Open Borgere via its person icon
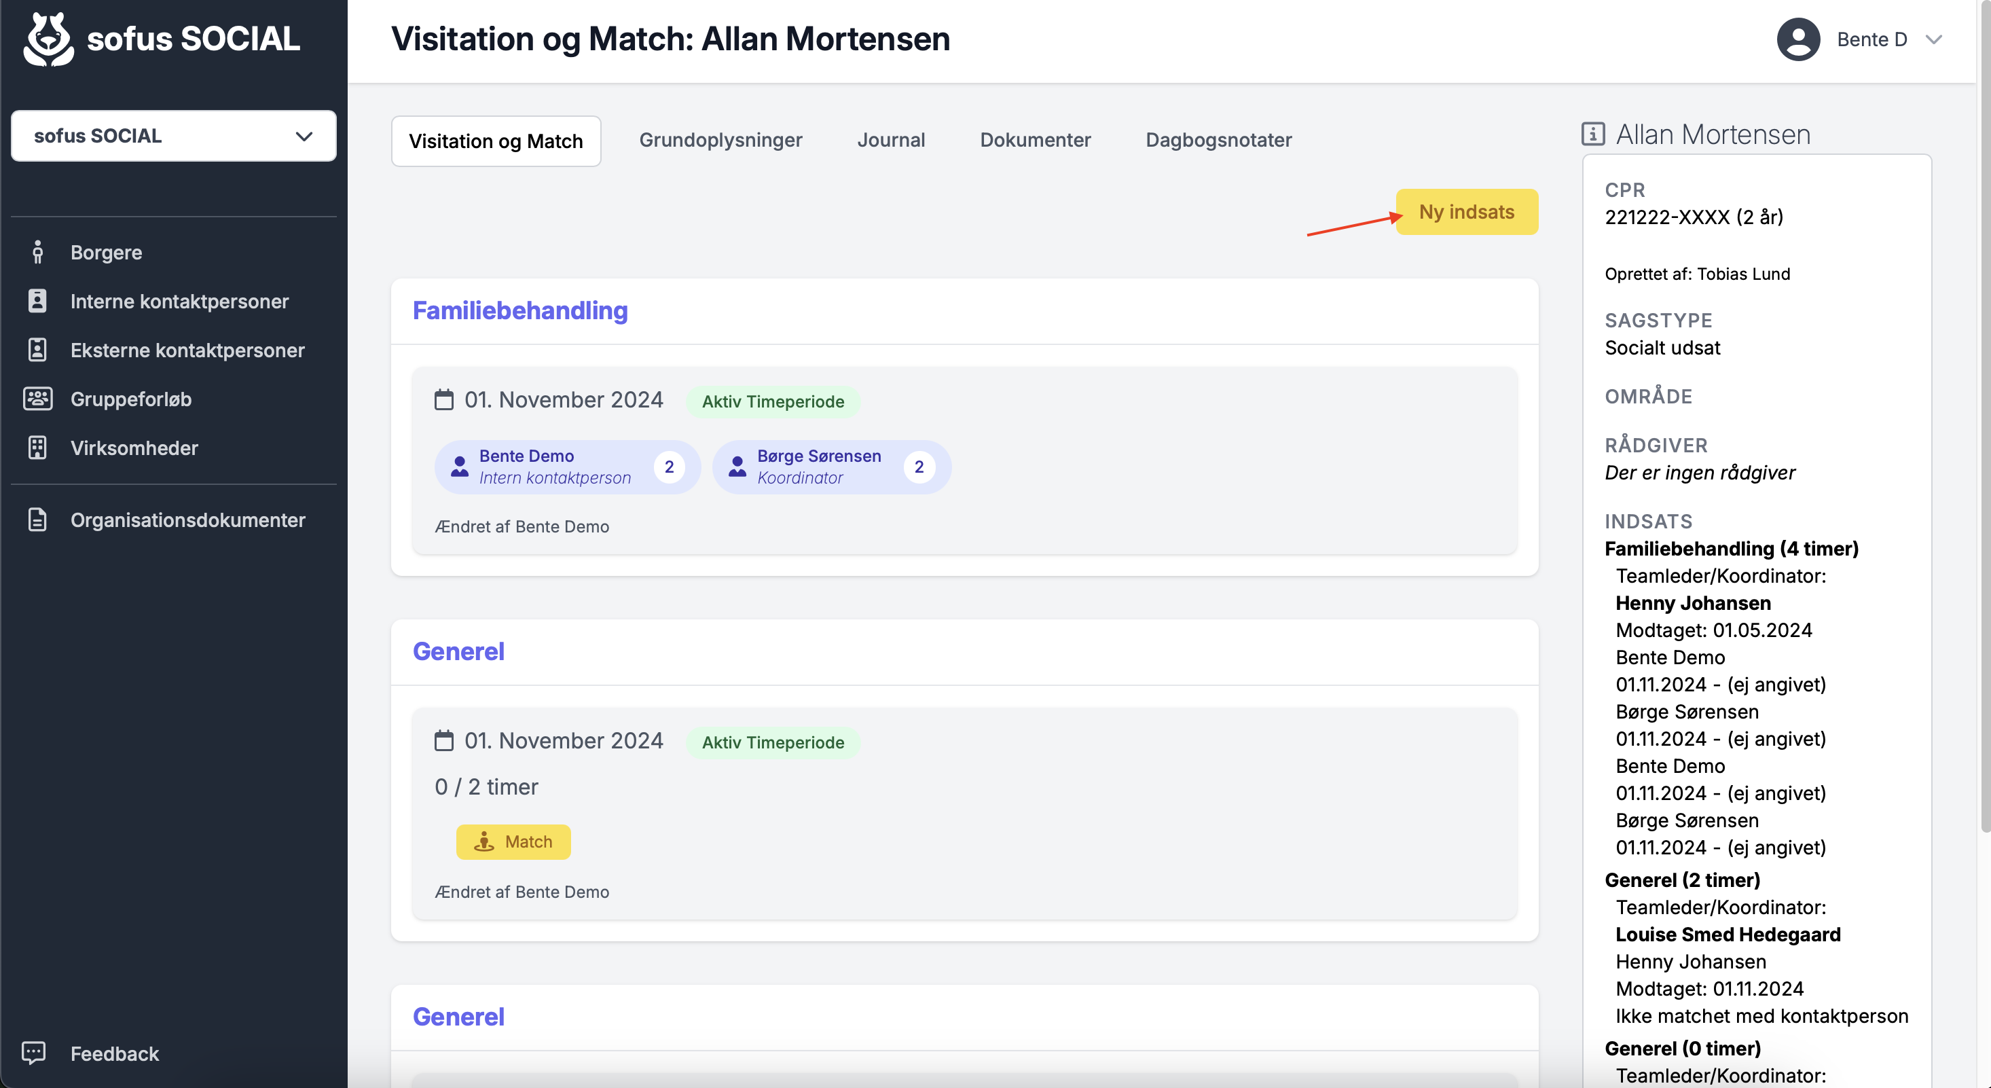Viewport: 1991px width, 1088px height. 37,252
